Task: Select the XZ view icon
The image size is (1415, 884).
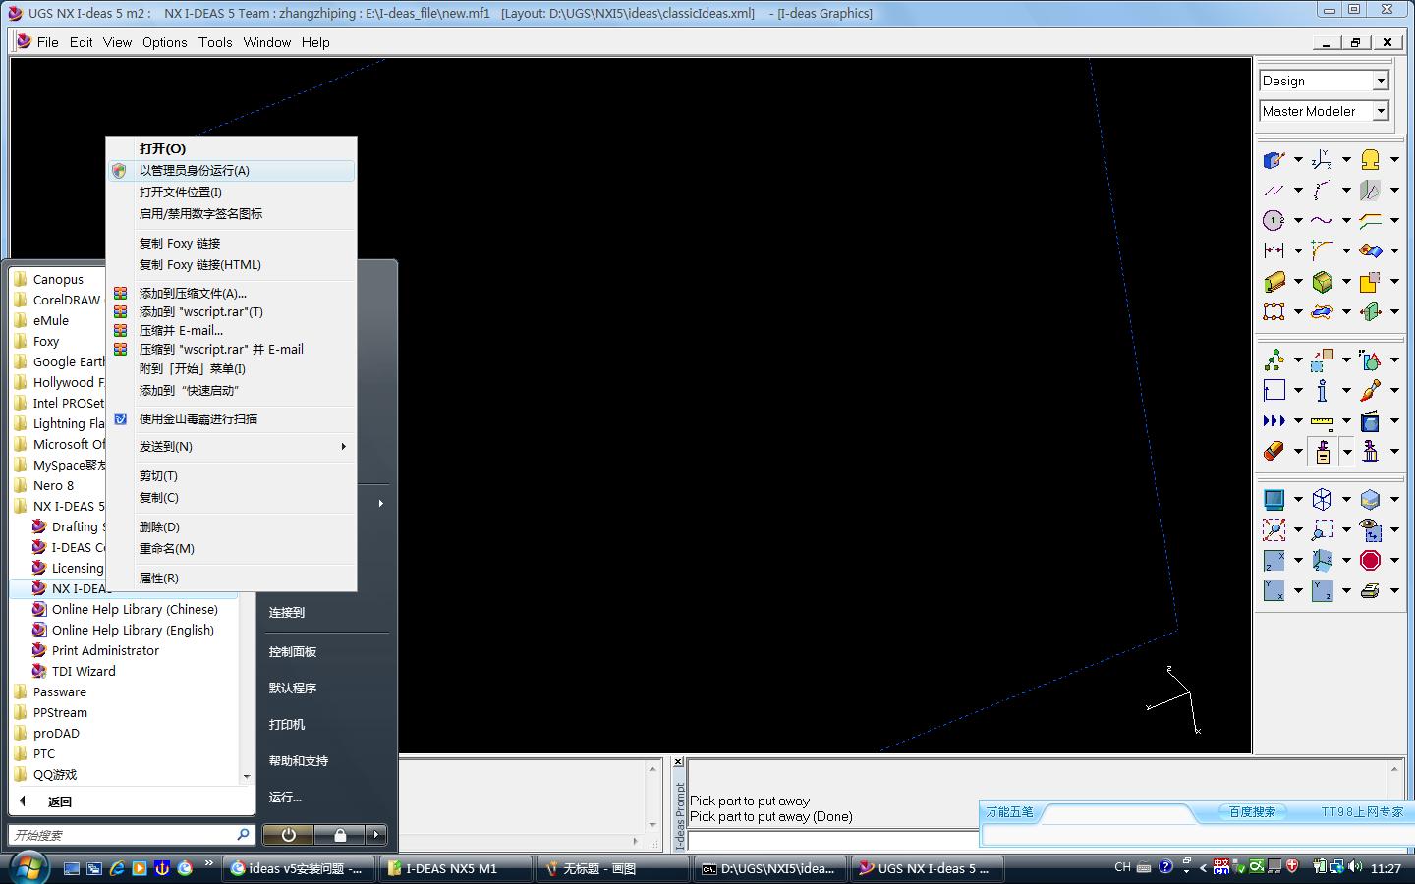Action: point(1274,561)
